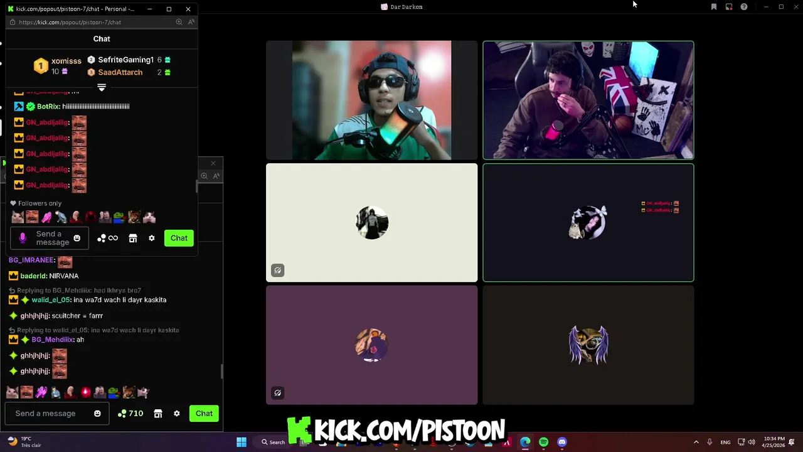Focus the popout 'Send a message' field
The width and height of the screenshot is (803, 452).
click(49, 238)
